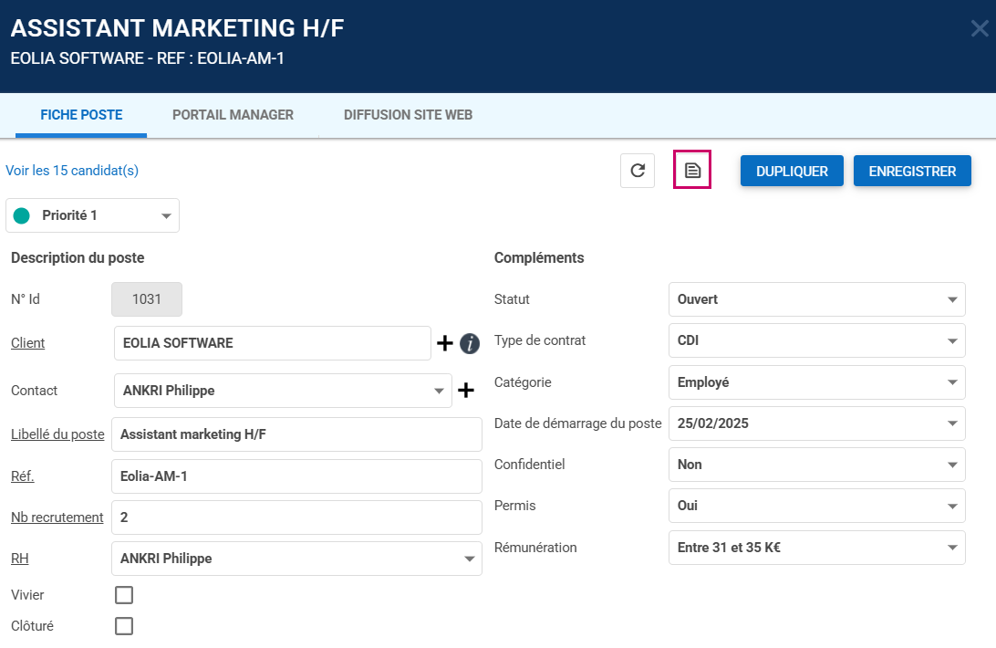
Task: Close the job form with X icon
Action: [x=979, y=29]
